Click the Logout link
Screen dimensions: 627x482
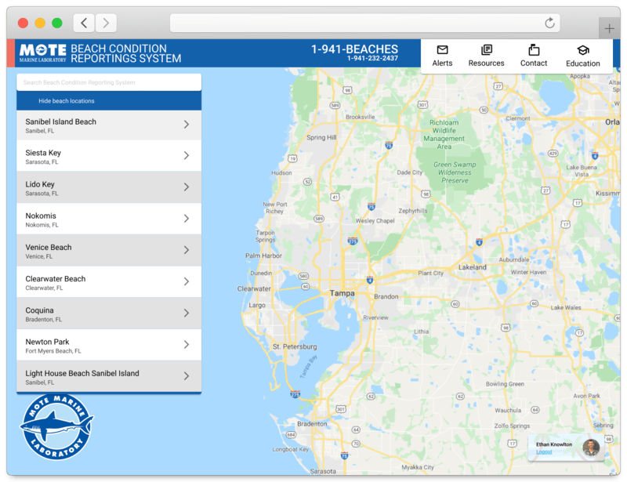[544, 452]
